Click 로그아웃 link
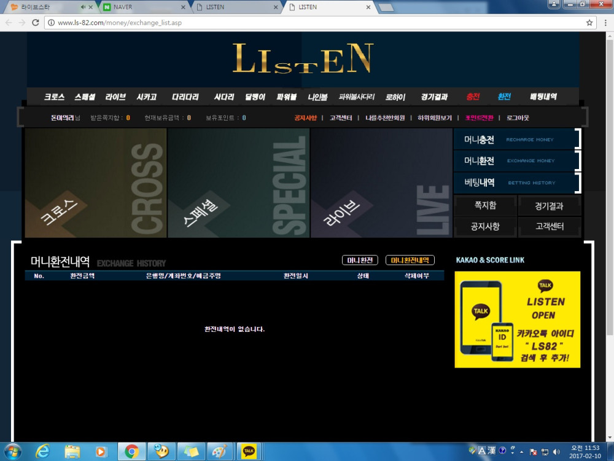The image size is (614, 461). coord(518,117)
